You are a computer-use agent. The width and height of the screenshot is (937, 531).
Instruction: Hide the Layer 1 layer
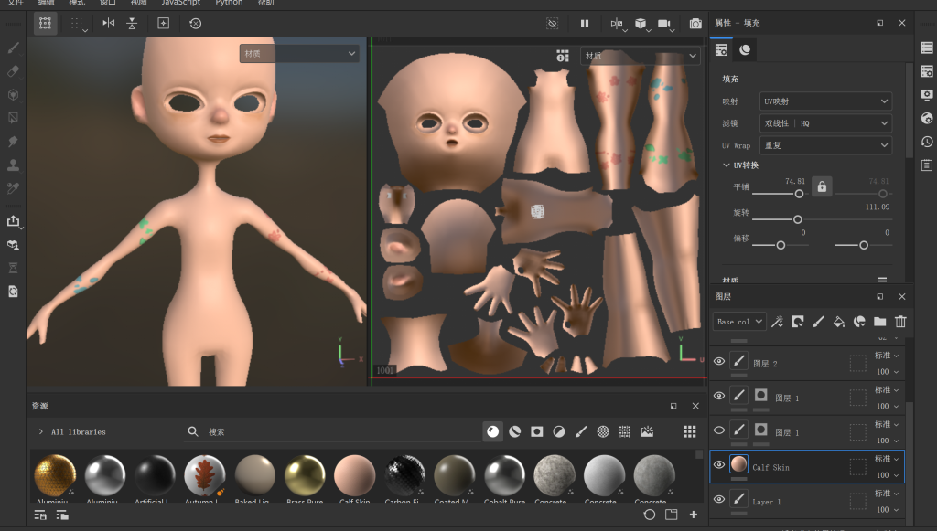tap(719, 499)
